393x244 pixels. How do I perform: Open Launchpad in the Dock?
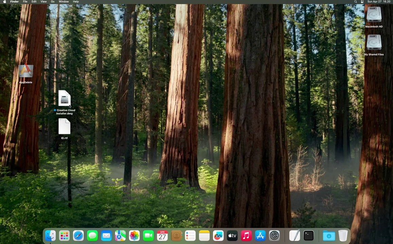pyautogui.click(x=64, y=236)
